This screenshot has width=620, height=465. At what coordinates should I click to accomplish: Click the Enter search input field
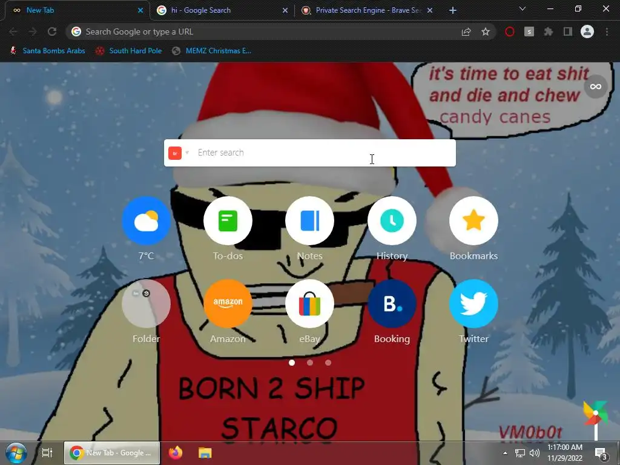pos(309,153)
